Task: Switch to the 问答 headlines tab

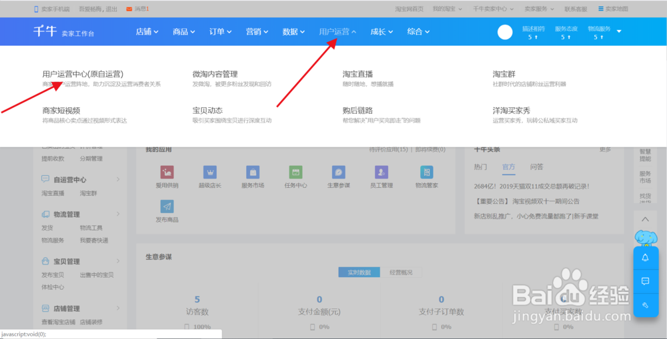Action: coord(536,167)
